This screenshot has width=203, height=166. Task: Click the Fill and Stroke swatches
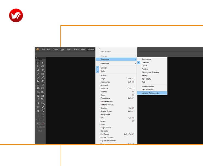40,117
